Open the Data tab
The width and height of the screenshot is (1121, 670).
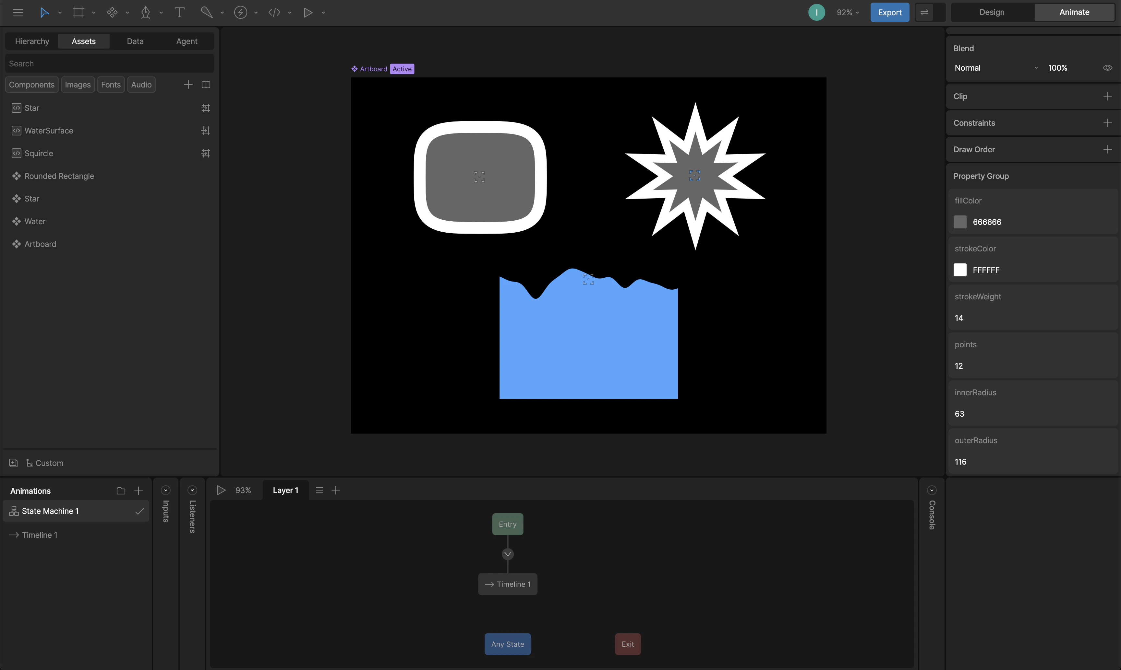tap(135, 41)
